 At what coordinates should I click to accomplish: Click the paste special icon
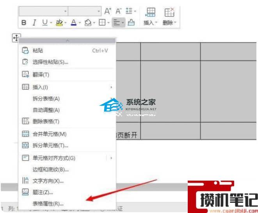[25, 62]
